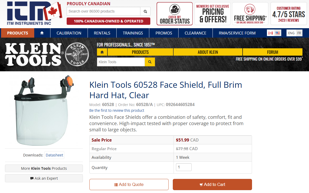The height and width of the screenshot is (193, 309).
Task: Switch the site language to FR
Action: point(299,33)
